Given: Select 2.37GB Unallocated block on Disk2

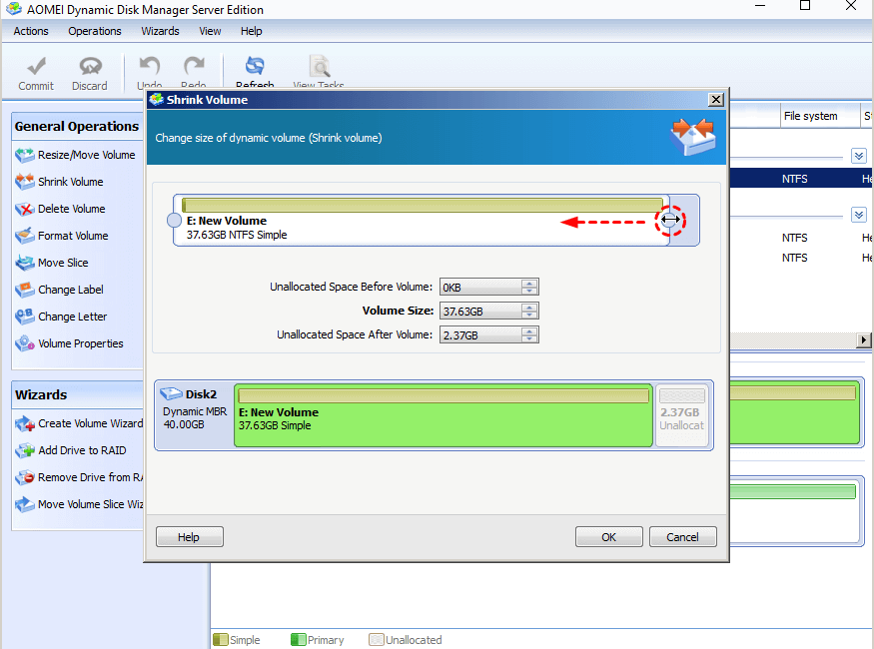Looking at the screenshot, I should tap(682, 415).
